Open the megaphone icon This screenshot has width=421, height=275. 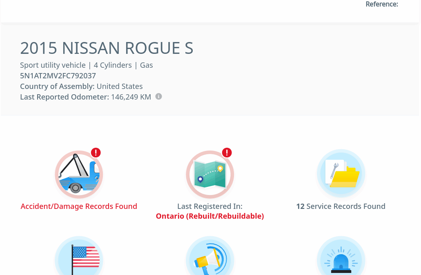click(x=210, y=256)
